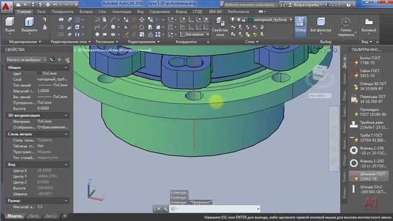Click the Цвет ПоСлою color swatch

(x=39, y=74)
